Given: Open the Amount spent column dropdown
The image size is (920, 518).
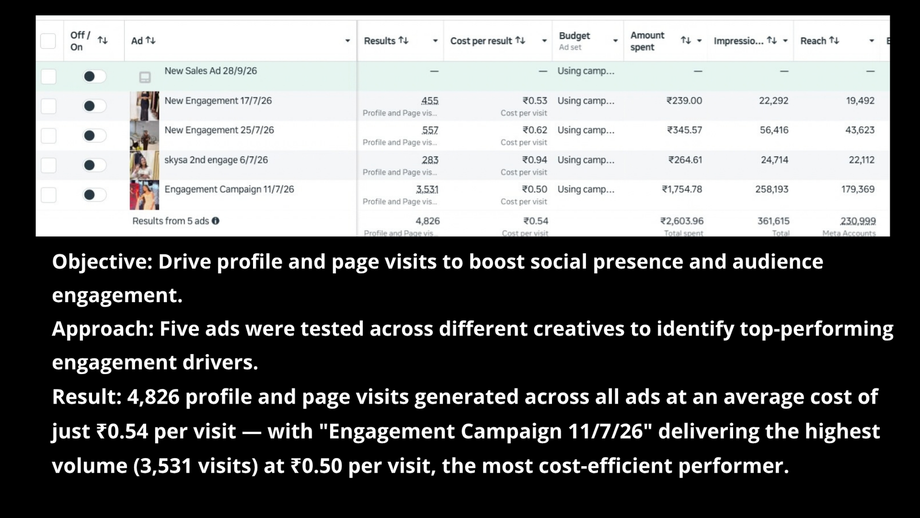Looking at the screenshot, I should point(699,41).
